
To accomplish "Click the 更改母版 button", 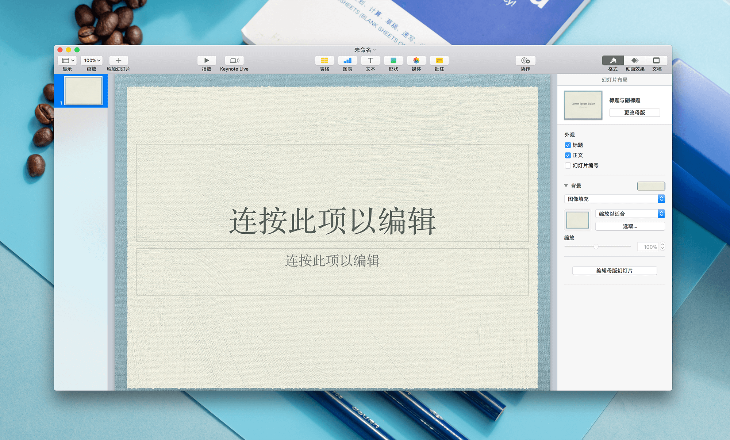I will click(x=634, y=112).
